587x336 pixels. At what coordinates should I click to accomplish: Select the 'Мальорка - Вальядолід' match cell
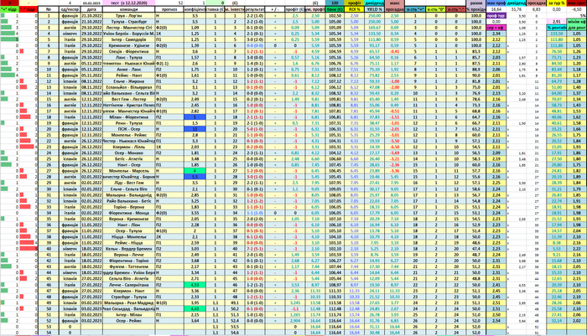[129, 195]
